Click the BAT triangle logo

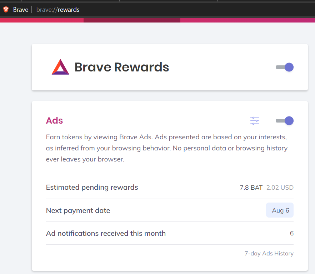60,67
